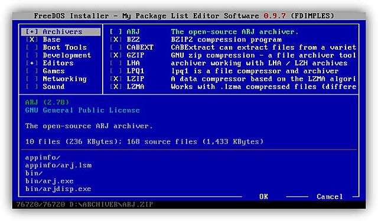Click the 'appinfo/arj.lsm' file entry

58,165
